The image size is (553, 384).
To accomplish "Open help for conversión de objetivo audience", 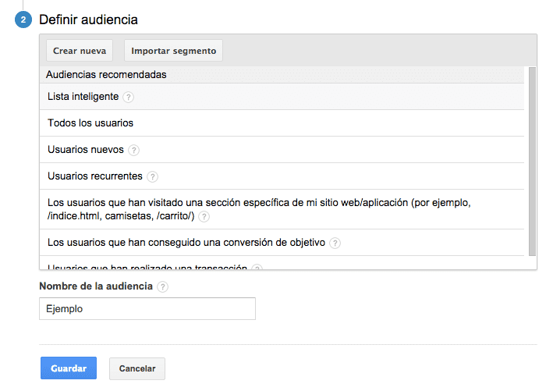I will pyautogui.click(x=335, y=243).
